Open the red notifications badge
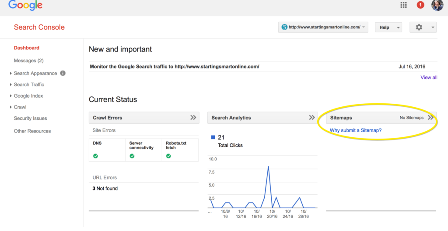The image size is (448, 231). point(420,5)
